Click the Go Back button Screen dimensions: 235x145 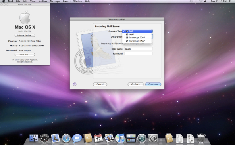tap(135, 84)
